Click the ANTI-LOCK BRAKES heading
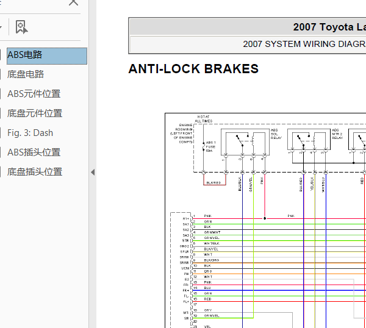The height and width of the screenshot is (328, 366). (x=193, y=68)
